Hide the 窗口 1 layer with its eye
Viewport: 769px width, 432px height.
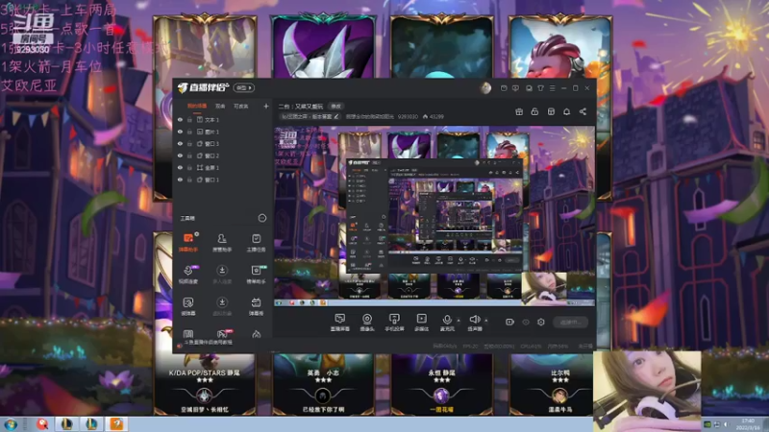click(x=180, y=180)
